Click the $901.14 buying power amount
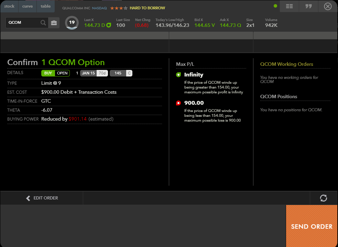 (78, 119)
